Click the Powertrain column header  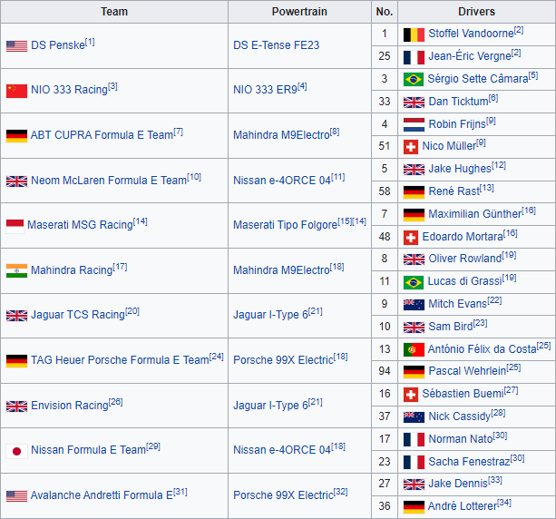click(299, 12)
